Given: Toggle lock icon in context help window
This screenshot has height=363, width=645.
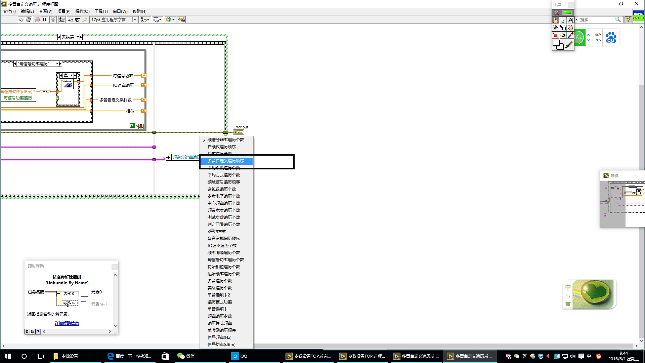Looking at the screenshot, I should (x=33, y=332).
